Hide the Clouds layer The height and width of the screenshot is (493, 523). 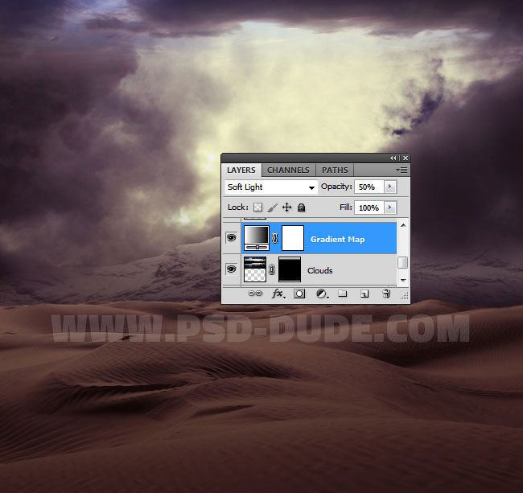click(232, 269)
